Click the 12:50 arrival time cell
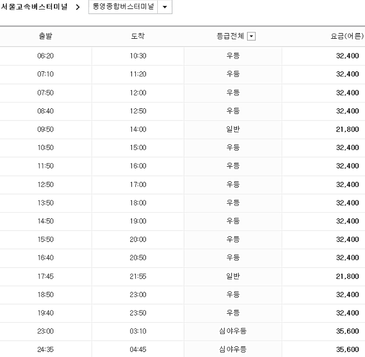The width and height of the screenshot is (365, 357). [138, 111]
